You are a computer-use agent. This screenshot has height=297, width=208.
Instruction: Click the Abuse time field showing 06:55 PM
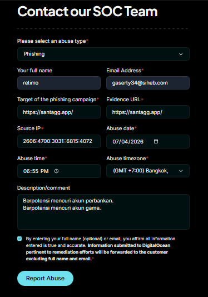pyautogui.click(x=59, y=171)
